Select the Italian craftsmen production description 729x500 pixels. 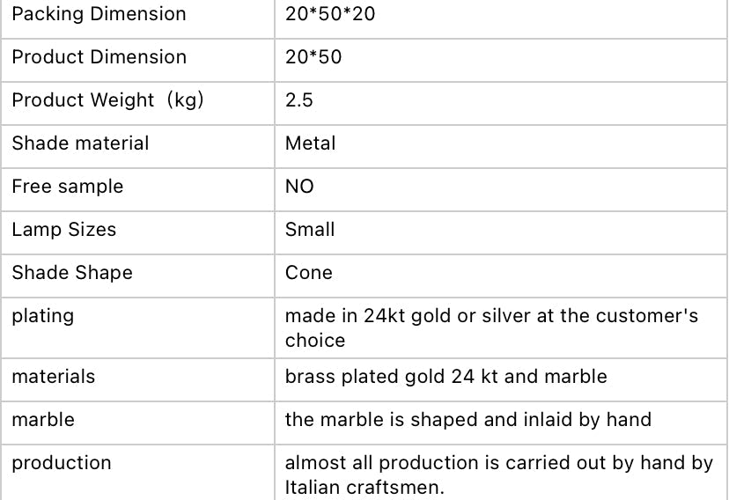(x=498, y=474)
